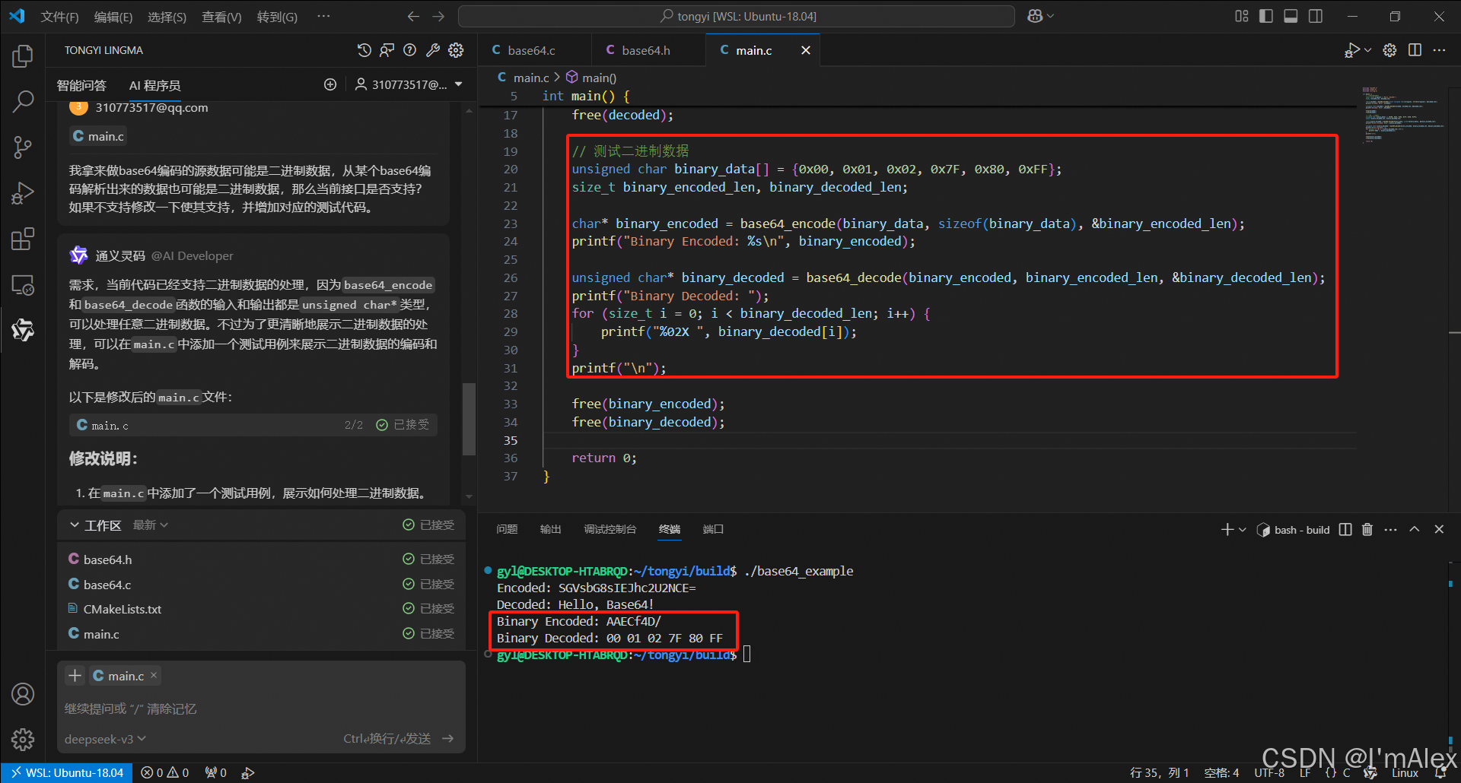Click WSL: Ubuntu-18.04 remote indicator

coord(67,773)
